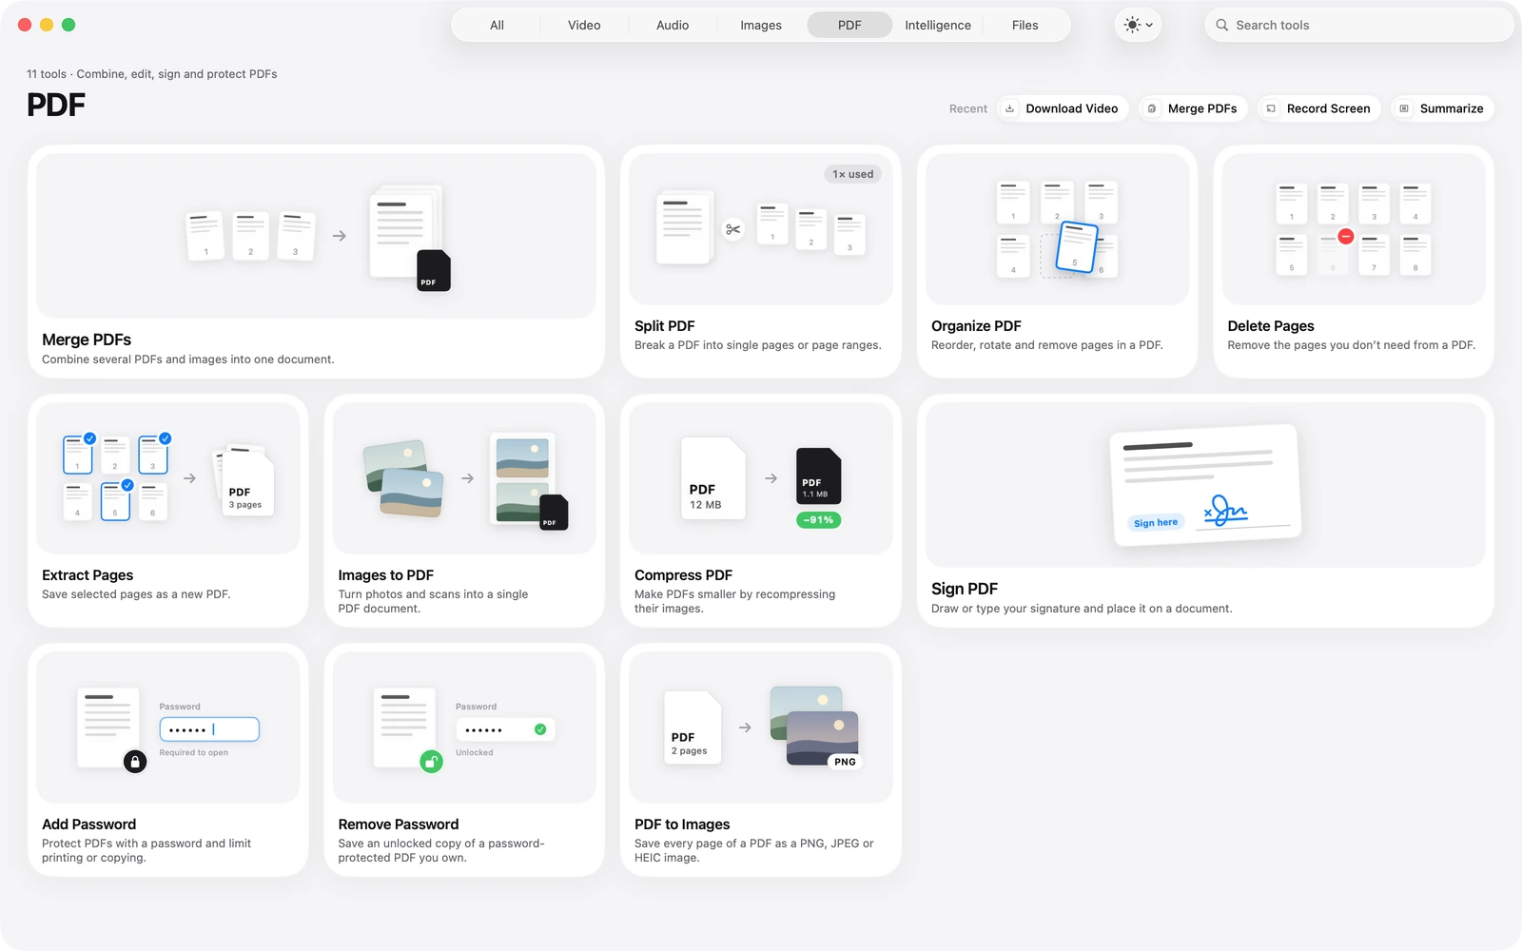Click 'Save selected pages as a new PDF' text

click(x=136, y=594)
